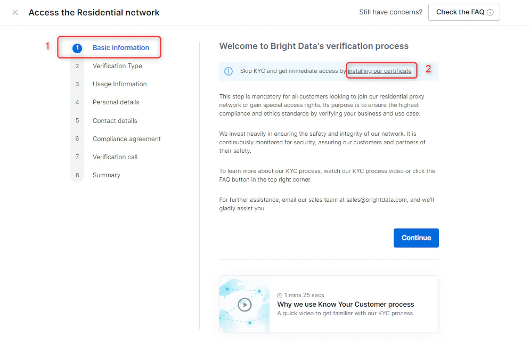
Task: Select the Basic information step
Action: tap(121, 48)
